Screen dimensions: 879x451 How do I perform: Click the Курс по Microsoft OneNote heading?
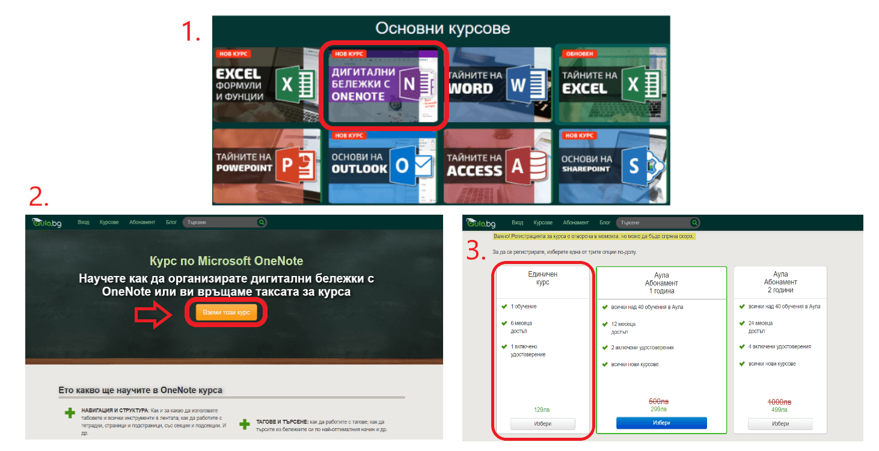pyautogui.click(x=226, y=261)
